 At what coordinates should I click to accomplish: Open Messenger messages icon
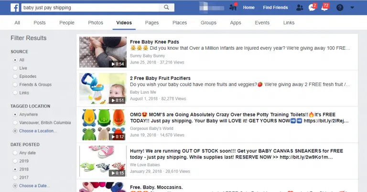click(312, 8)
